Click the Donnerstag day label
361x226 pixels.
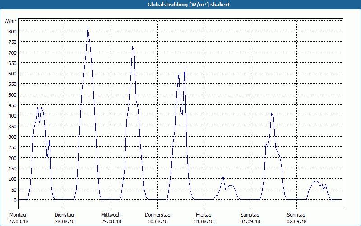[x=157, y=215]
